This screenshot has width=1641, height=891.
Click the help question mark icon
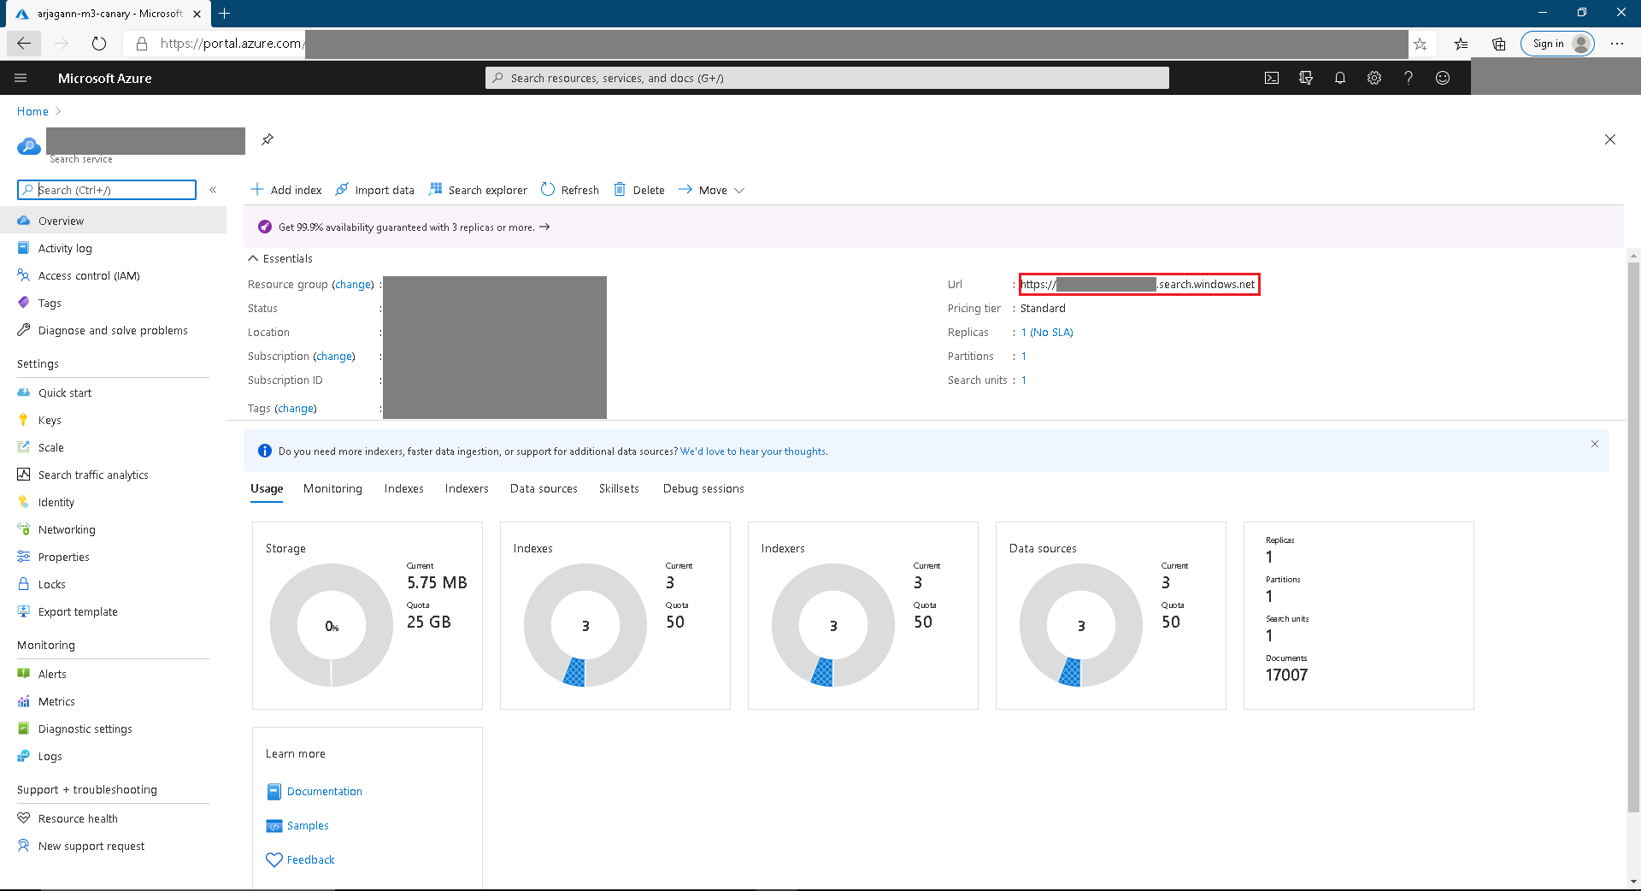1409,78
